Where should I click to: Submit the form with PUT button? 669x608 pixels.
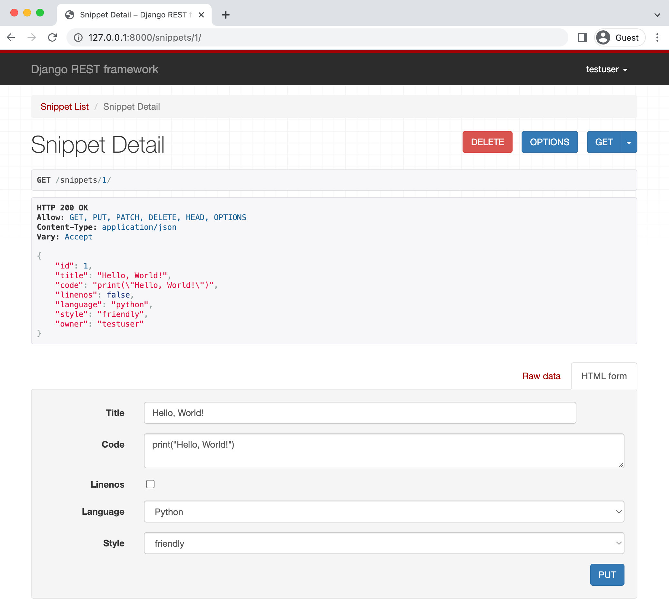point(607,574)
